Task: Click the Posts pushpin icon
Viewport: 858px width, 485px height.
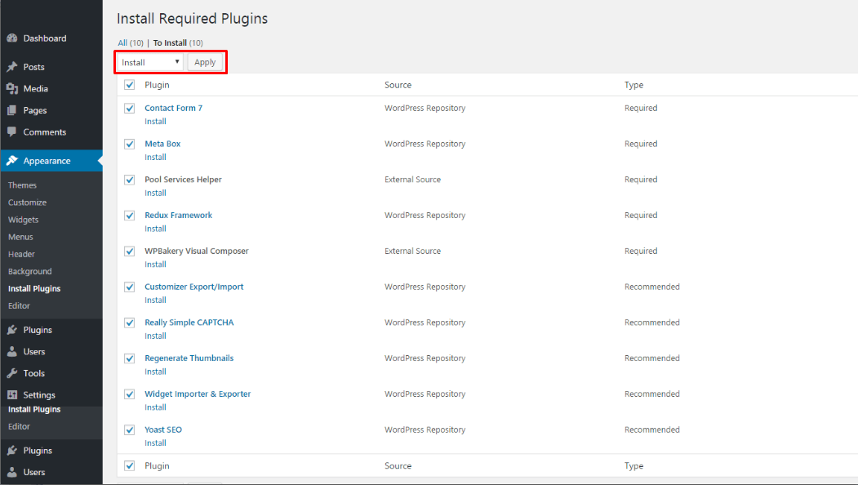Action: pos(12,67)
